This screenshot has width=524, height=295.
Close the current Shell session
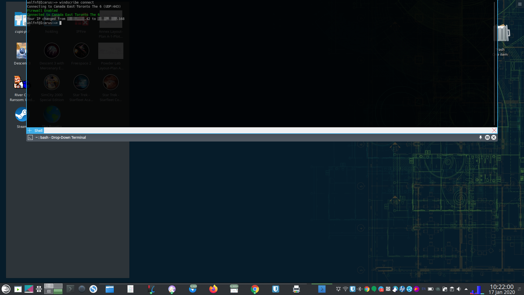pyautogui.click(x=494, y=131)
